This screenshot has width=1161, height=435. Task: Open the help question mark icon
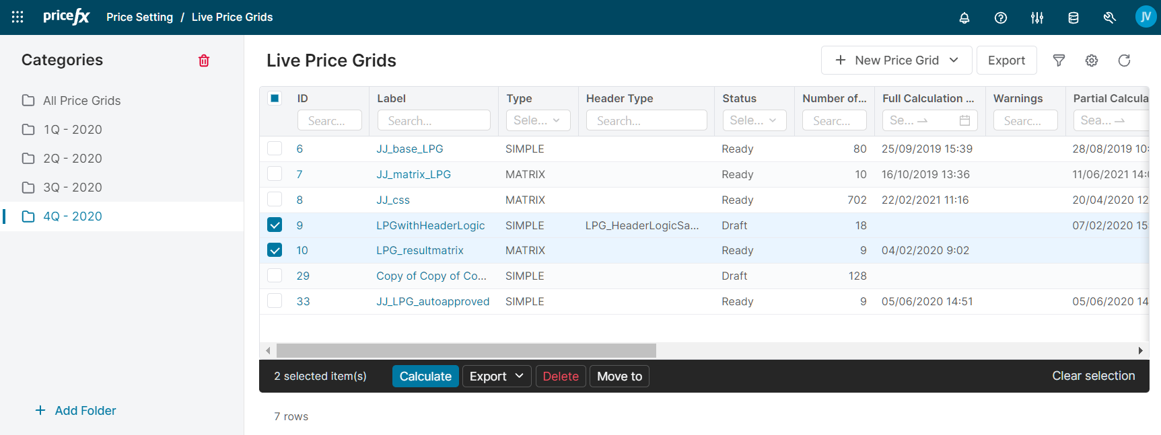[1000, 17]
